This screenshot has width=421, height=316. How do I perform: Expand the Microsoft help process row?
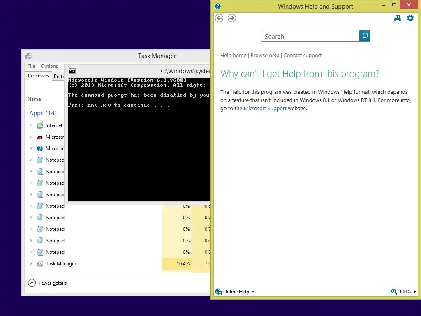pyautogui.click(x=30, y=149)
